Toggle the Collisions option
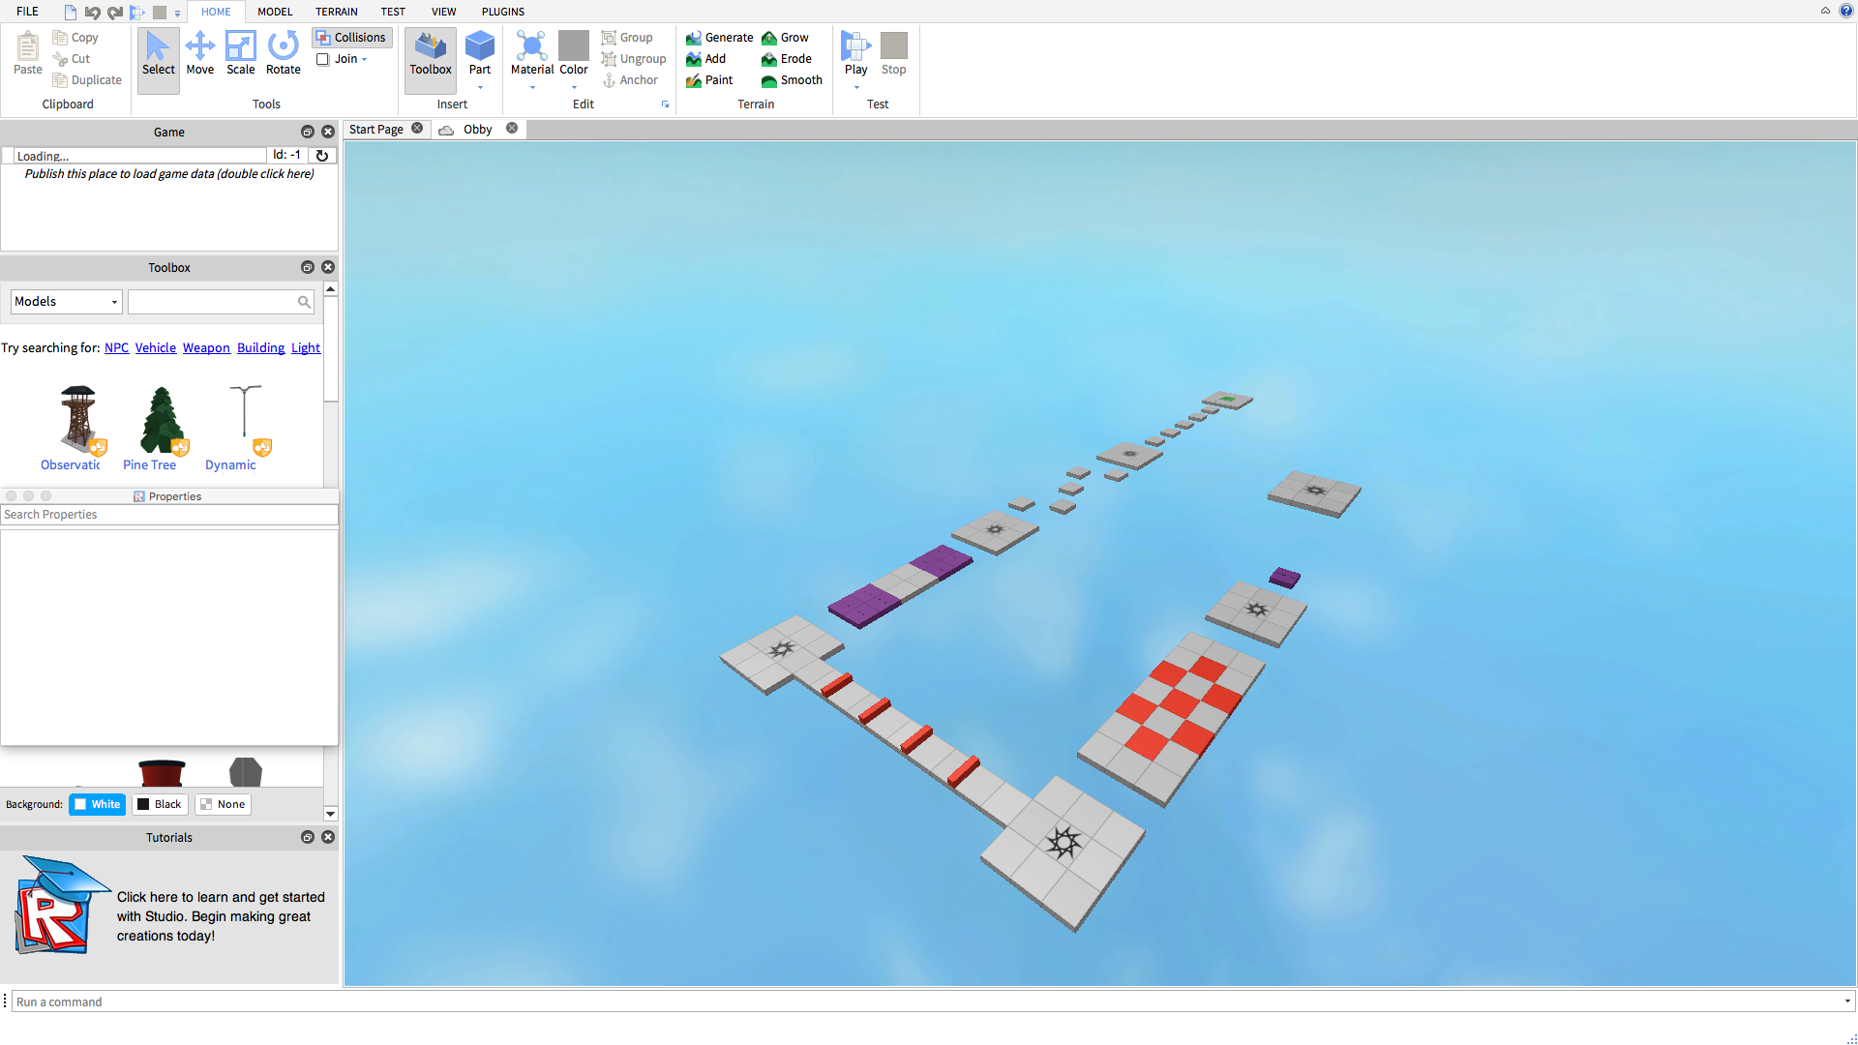1858x1045 pixels. pos(351,38)
